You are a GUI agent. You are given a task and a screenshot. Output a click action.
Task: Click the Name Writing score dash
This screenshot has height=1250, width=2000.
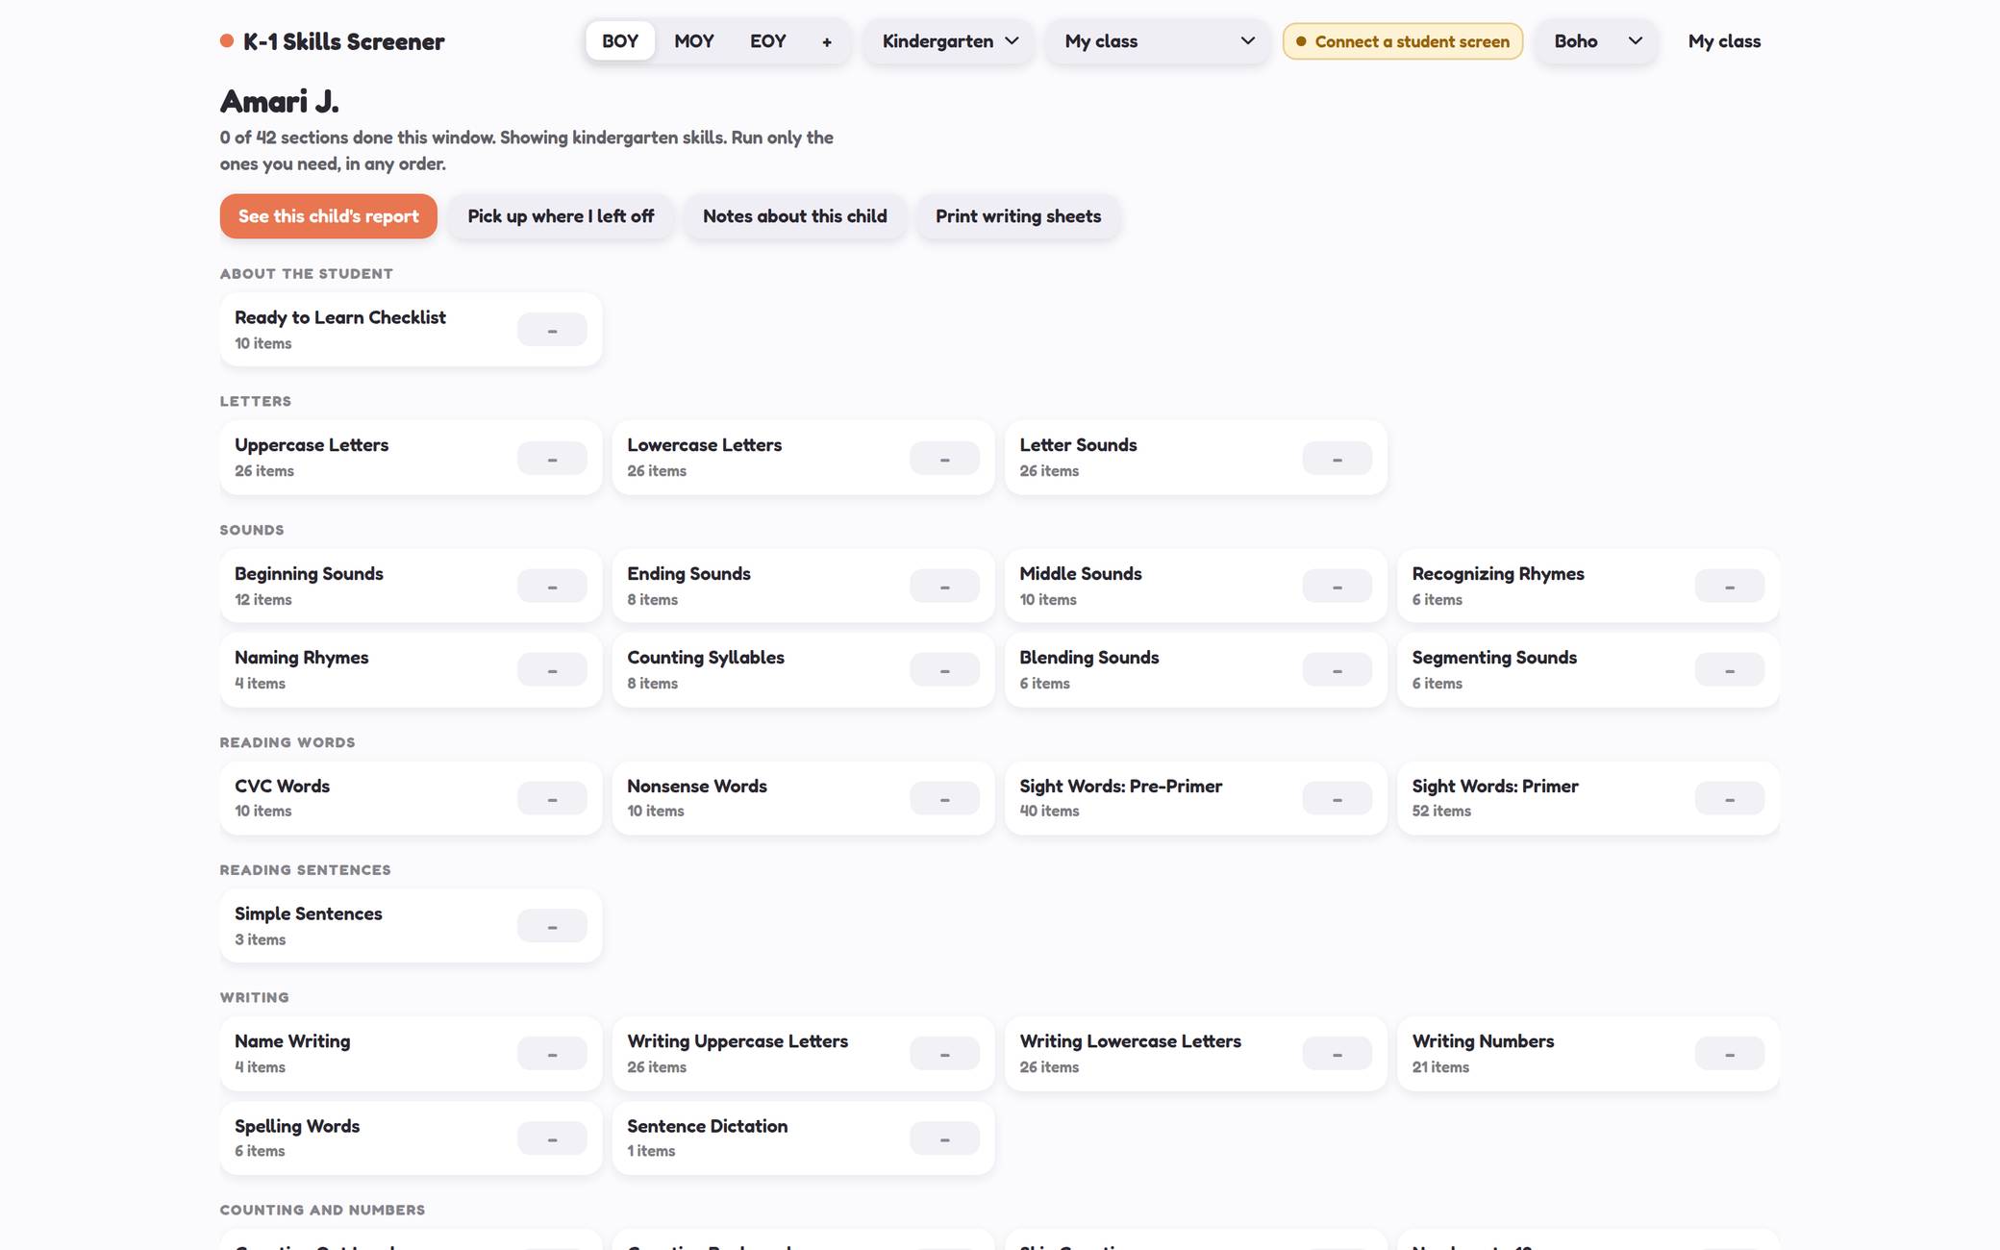click(x=552, y=1054)
